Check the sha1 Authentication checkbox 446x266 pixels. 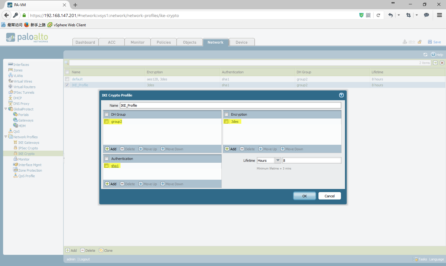tap(107, 166)
